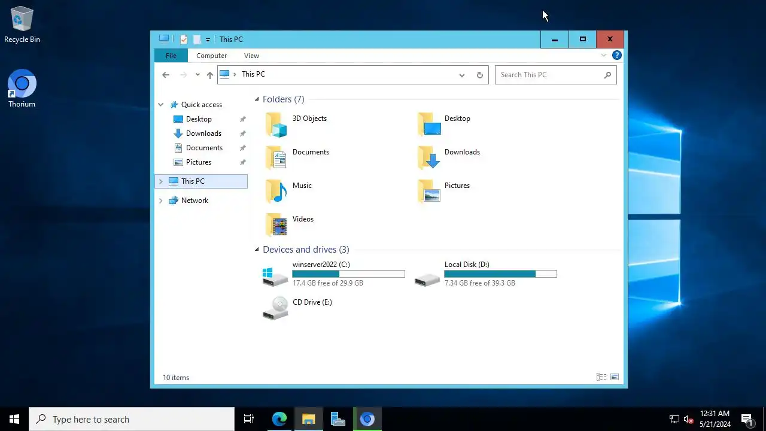The width and height of the screenshot is (766, 431).
Task: Click the search magnifier icon in Explorer
Action: [607, 75]
